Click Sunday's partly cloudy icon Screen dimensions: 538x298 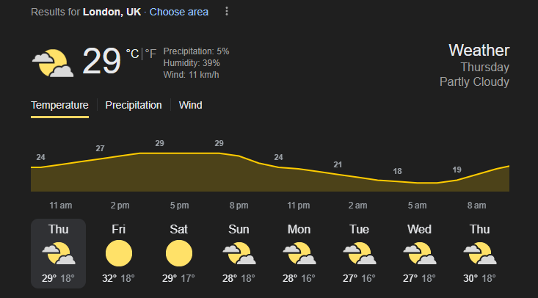pos(239,253)
